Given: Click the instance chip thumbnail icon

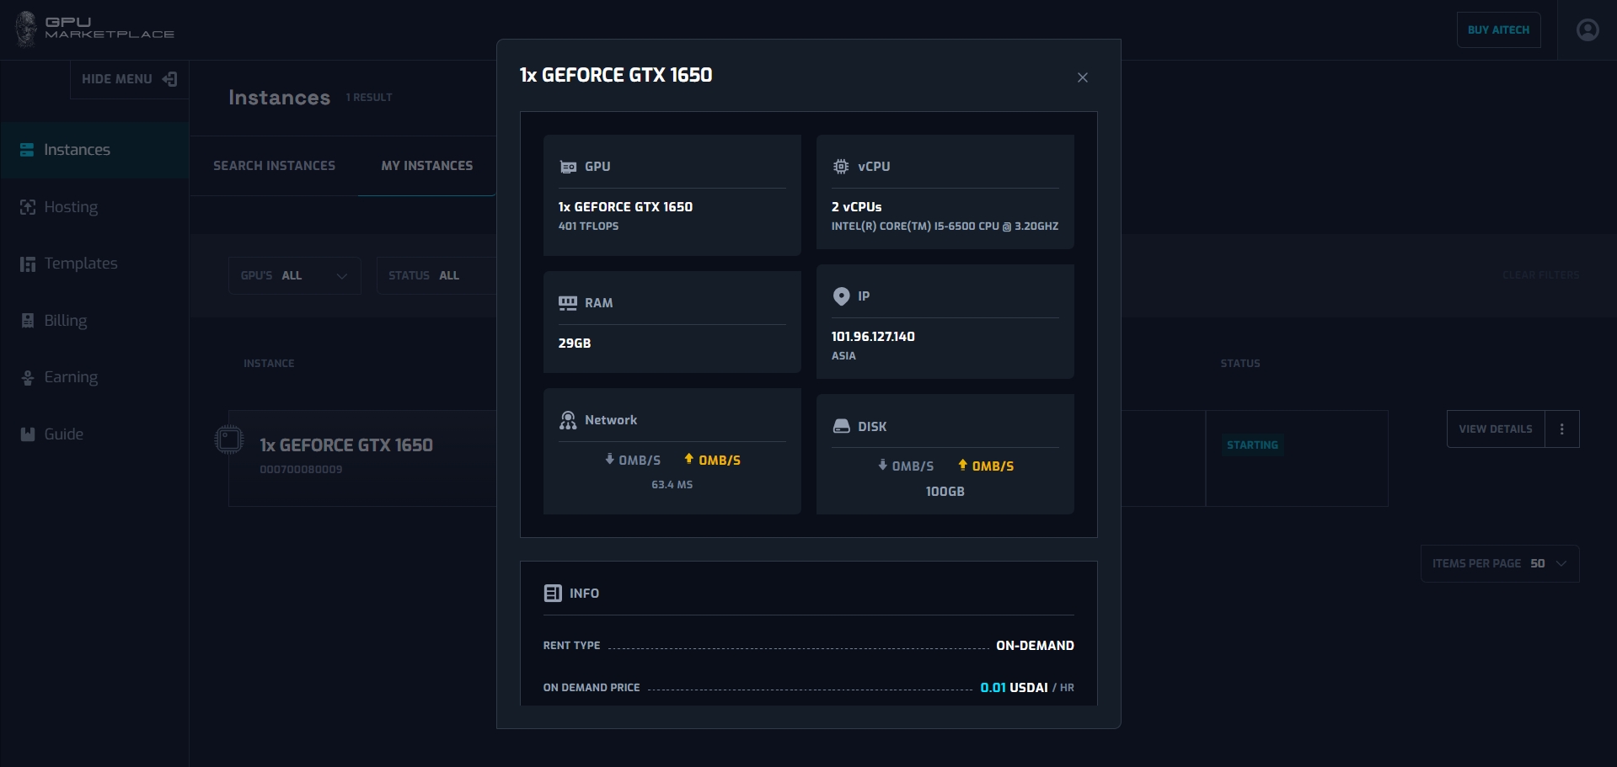Looking at the screenshot, I should click(x=229, y=439).
